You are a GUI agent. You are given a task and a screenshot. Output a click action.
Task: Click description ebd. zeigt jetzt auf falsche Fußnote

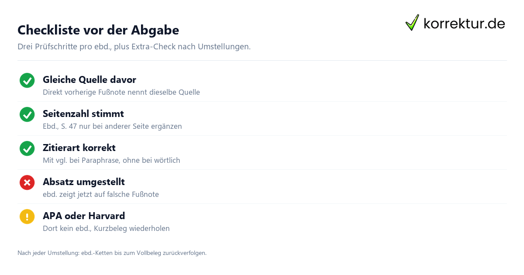(x=101, y=195)
